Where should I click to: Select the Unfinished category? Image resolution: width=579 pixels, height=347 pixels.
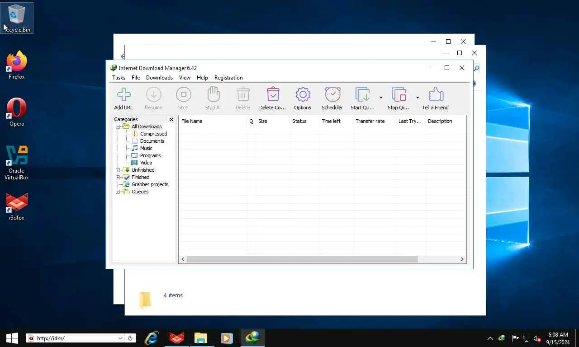[143, 170]
